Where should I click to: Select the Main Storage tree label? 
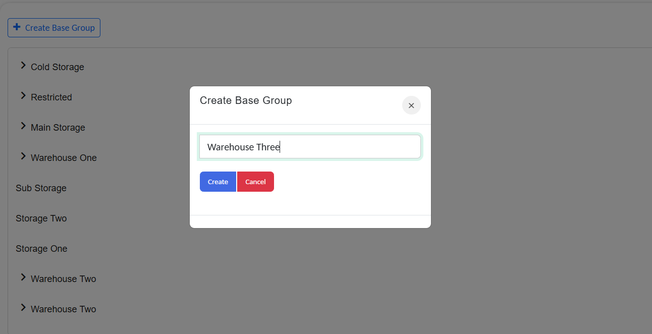pyautogui.click(x=58, y=128)
